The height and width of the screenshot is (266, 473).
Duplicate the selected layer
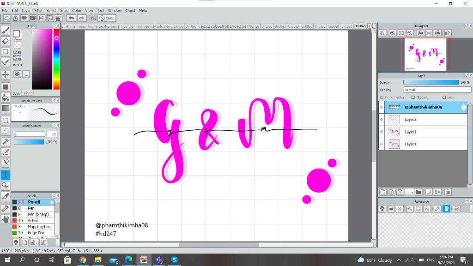[429, 192]
